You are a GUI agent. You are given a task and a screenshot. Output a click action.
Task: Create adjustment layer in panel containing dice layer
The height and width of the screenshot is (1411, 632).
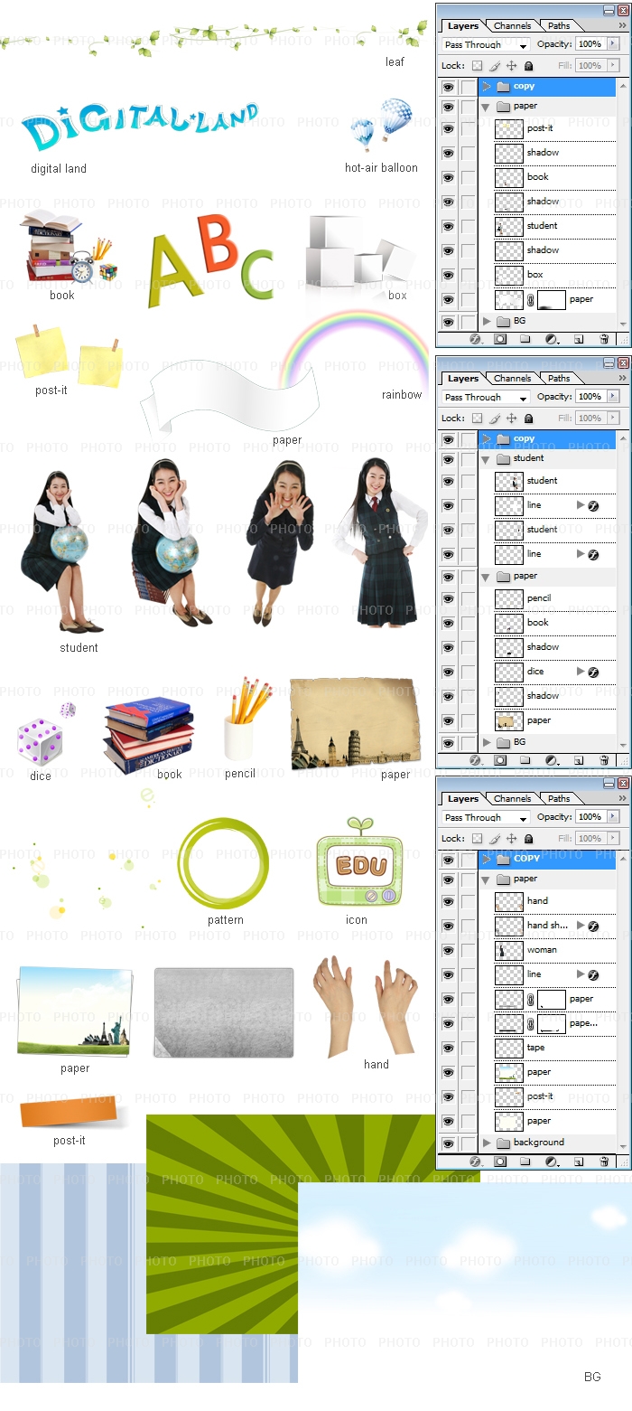pos(551,761)
